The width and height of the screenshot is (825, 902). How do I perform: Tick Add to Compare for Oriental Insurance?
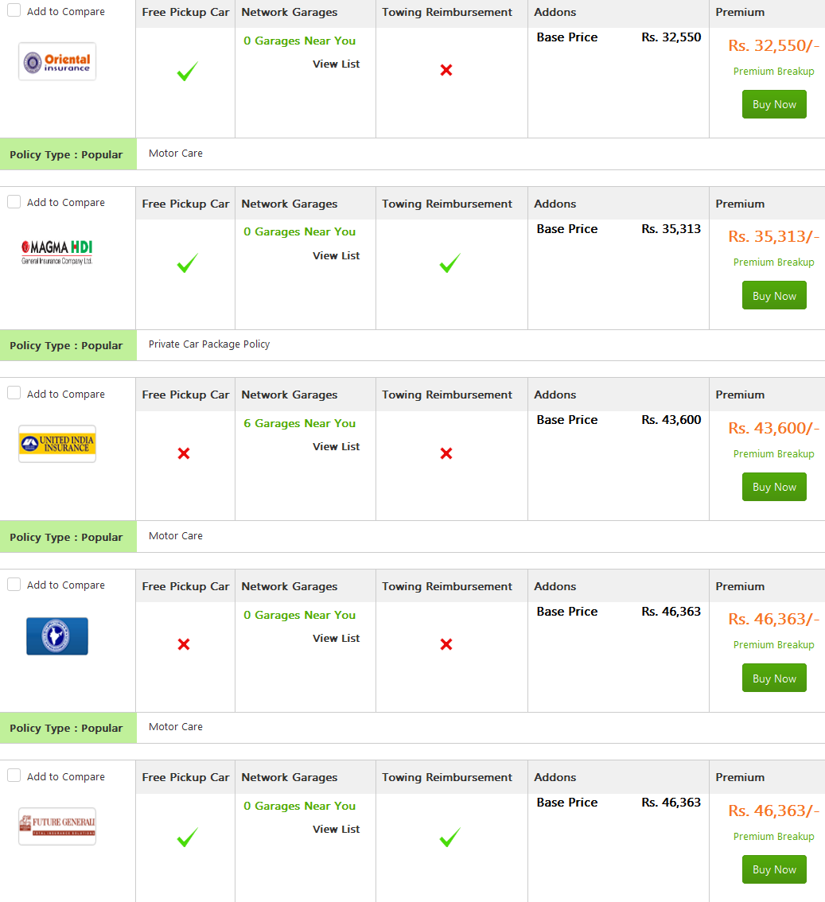pyautogui.click(x=14, y=10)
